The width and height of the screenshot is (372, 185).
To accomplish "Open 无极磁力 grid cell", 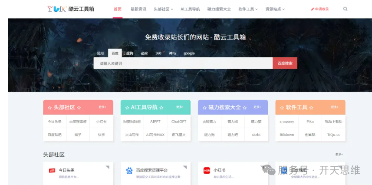I will pos(209,121).
